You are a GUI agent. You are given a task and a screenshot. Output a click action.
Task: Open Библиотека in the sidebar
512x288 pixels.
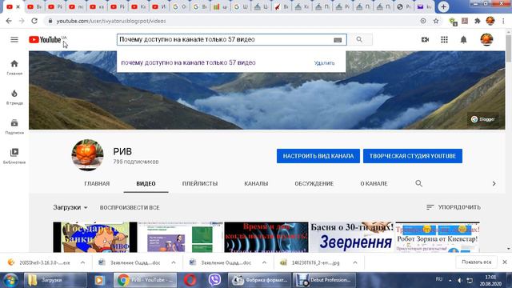coord(14,156)
